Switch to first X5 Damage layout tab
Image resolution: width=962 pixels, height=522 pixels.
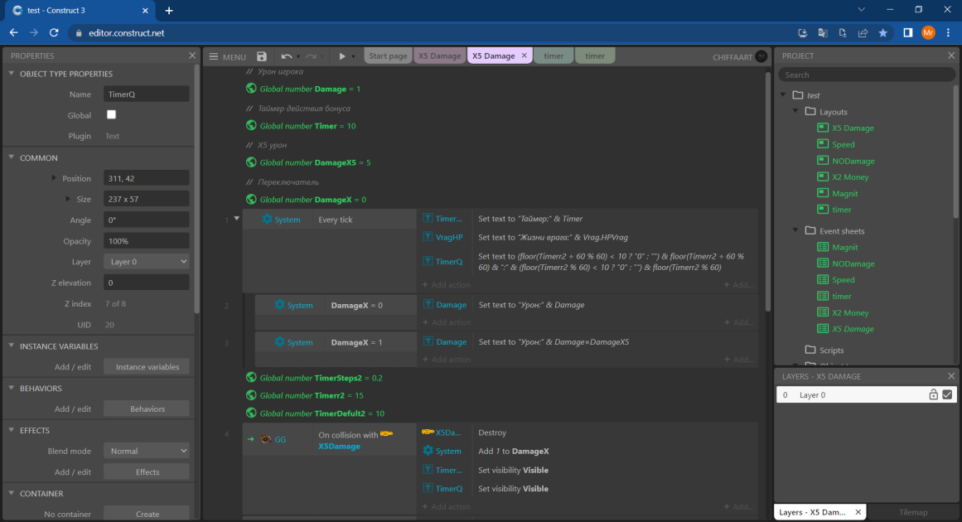(x=439, y=56)
